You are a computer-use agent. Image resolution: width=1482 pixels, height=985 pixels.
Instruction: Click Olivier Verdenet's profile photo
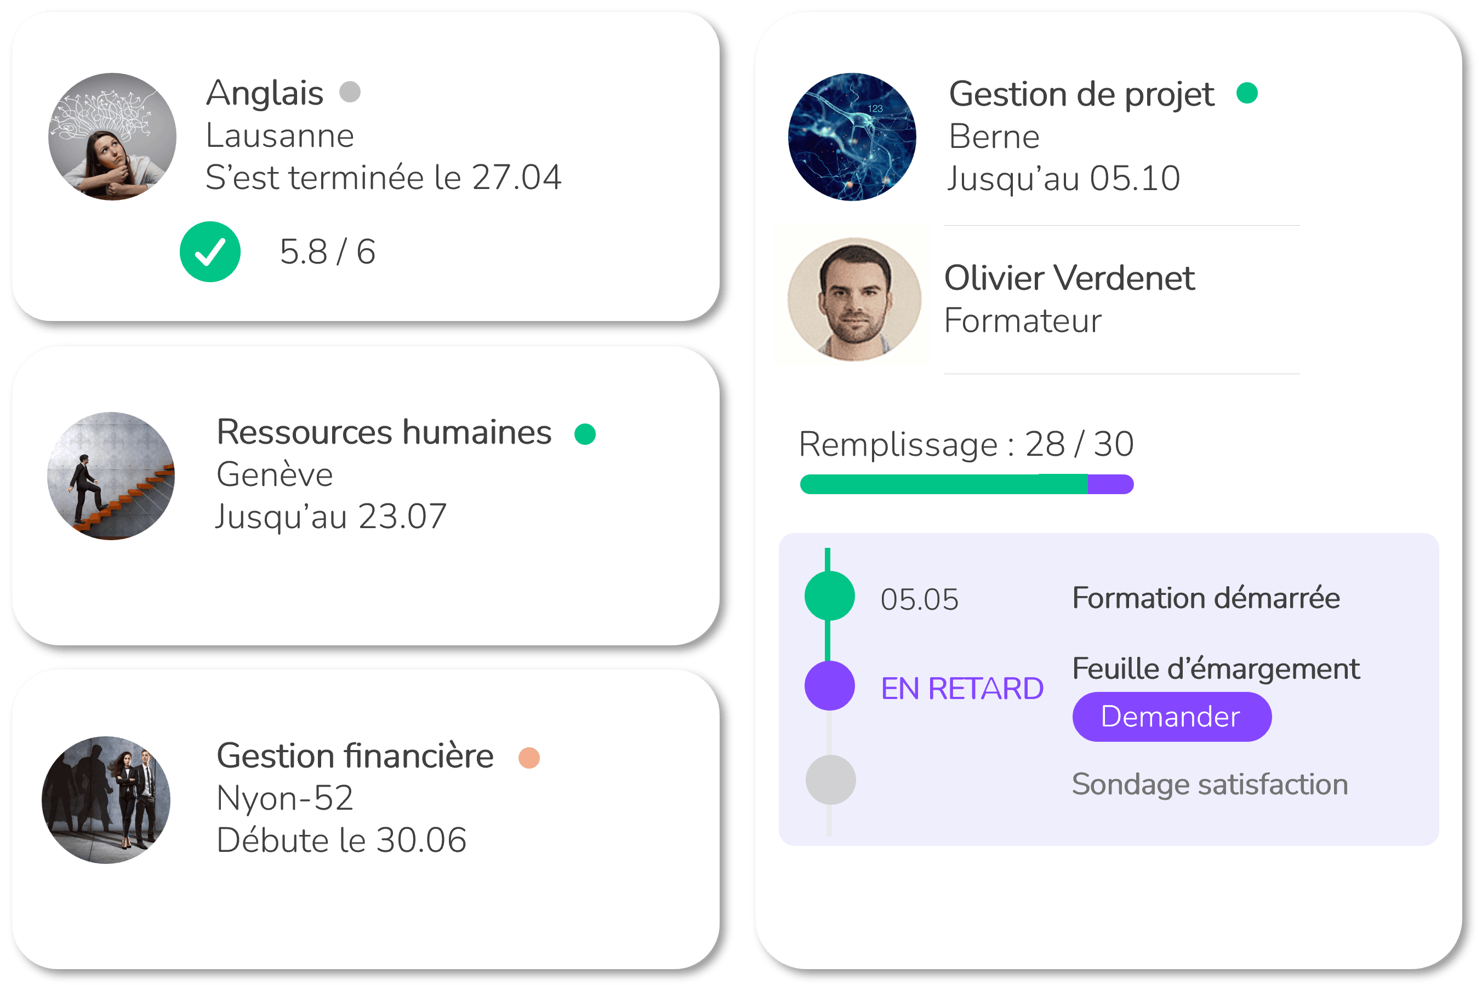(x=854, y=299)
